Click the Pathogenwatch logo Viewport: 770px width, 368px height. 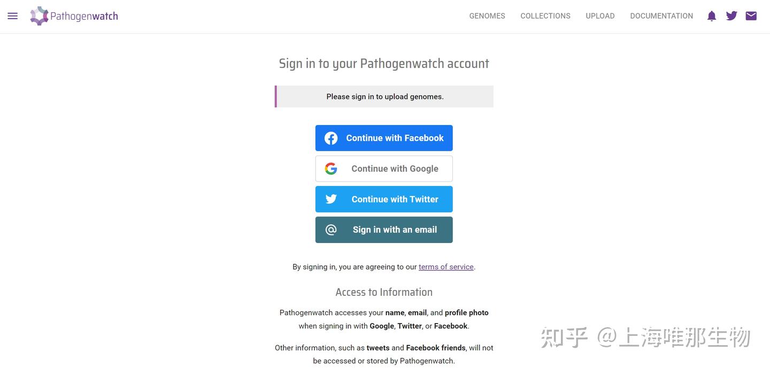[38, 15]
